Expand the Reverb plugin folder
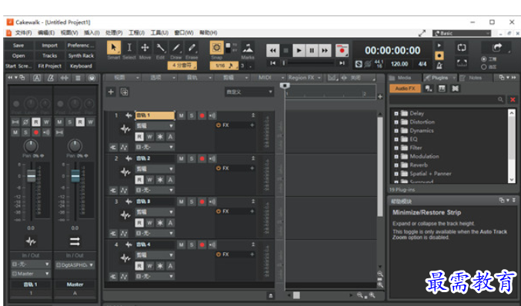The height and width of the screenshot is (306, 521). coord(396,165)
